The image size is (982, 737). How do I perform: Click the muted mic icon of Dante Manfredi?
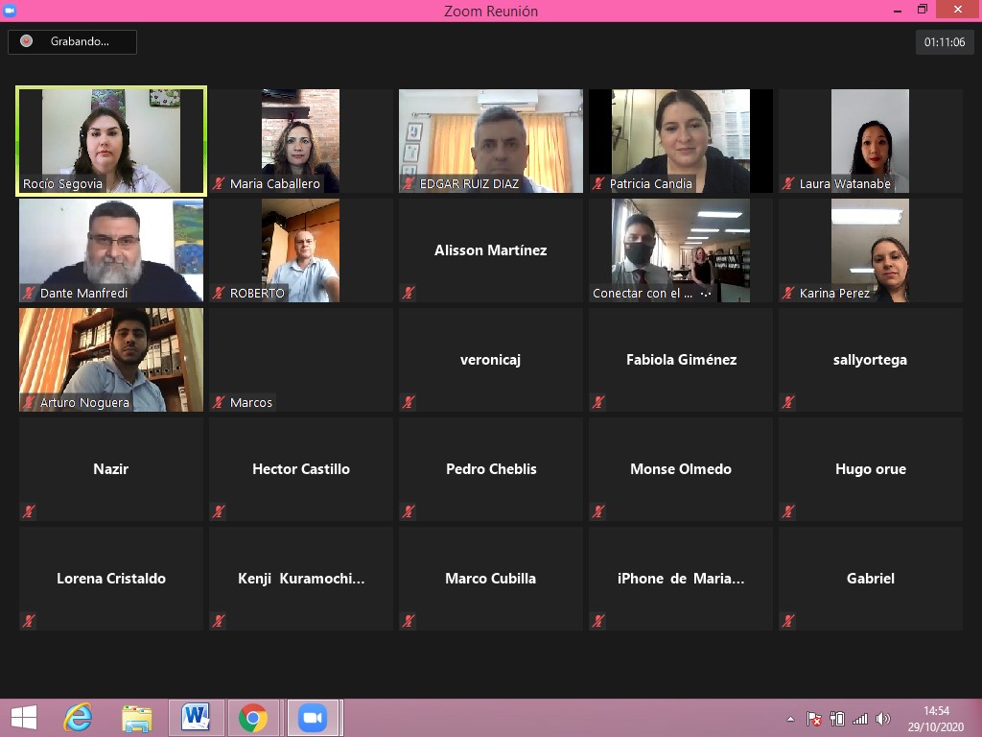tap(29, 293)
